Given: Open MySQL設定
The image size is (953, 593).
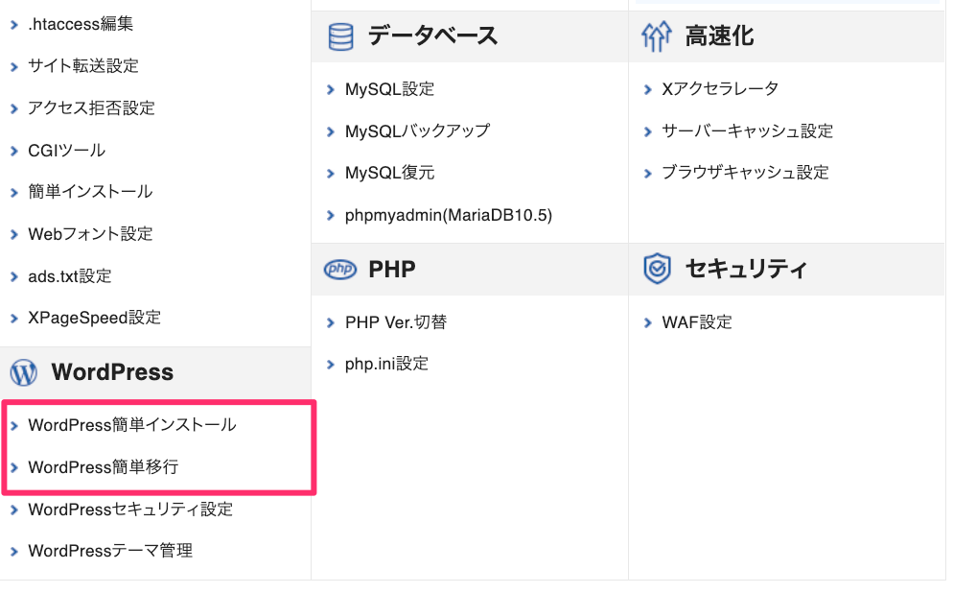Looking at the screenshot, I should click(x=389, y=89).
